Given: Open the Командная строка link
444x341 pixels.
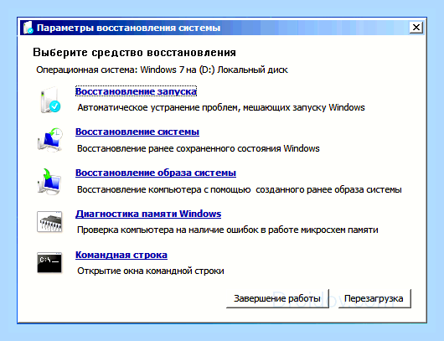Looking at the screenshot, I should pyautogui.click(x=121, y=255).
